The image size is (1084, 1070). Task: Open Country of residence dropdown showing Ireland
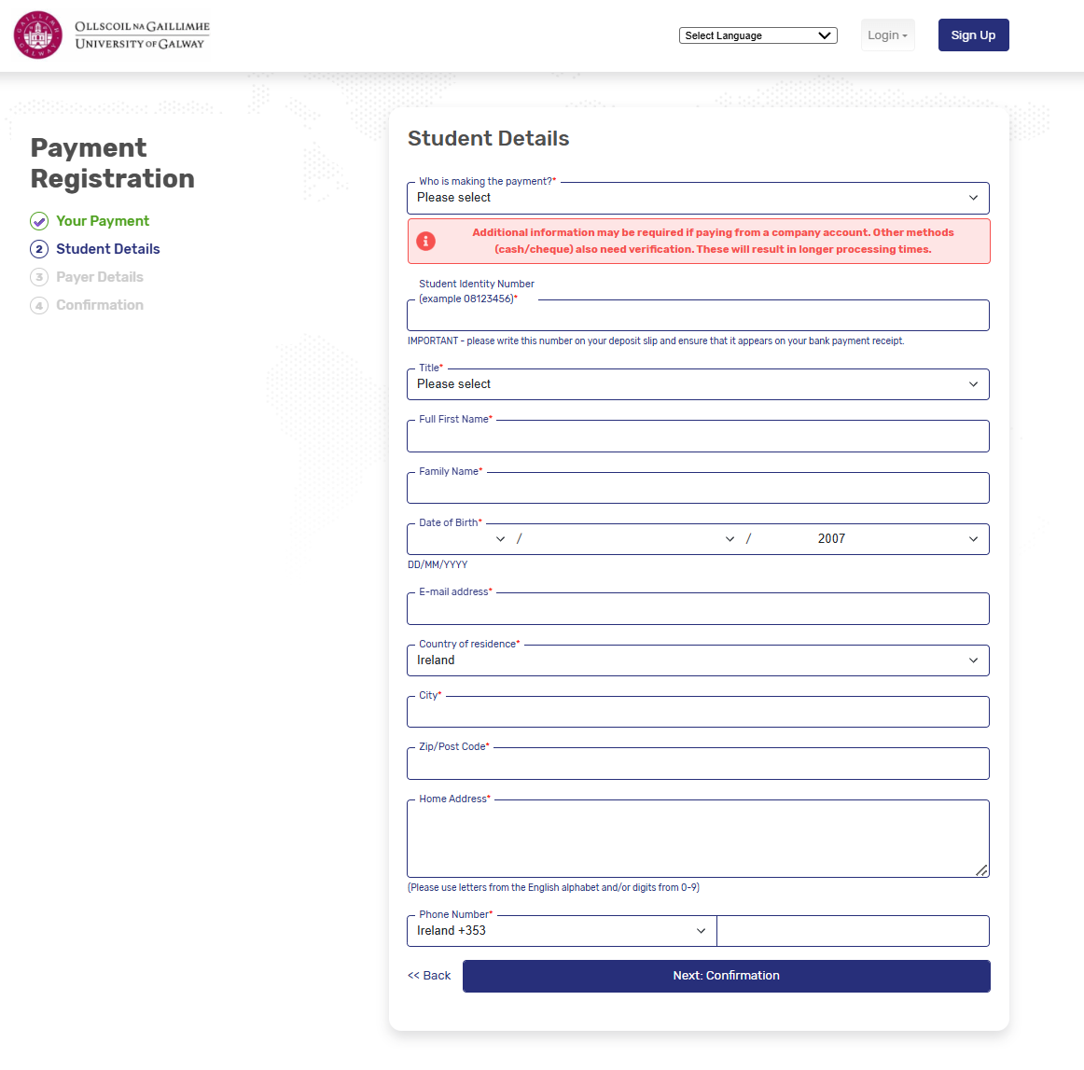click(x=698, y=660)
